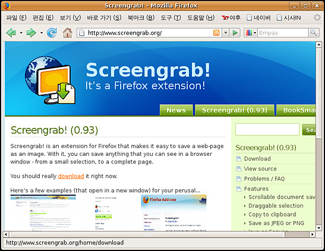Image resolution: width=325 pixels, height=251 pixels.
Task: Click the page icon beside Problems / FAQ
Action: coord(239,178)
